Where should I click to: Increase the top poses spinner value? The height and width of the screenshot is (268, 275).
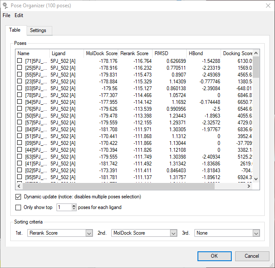(x=74, y=206)
